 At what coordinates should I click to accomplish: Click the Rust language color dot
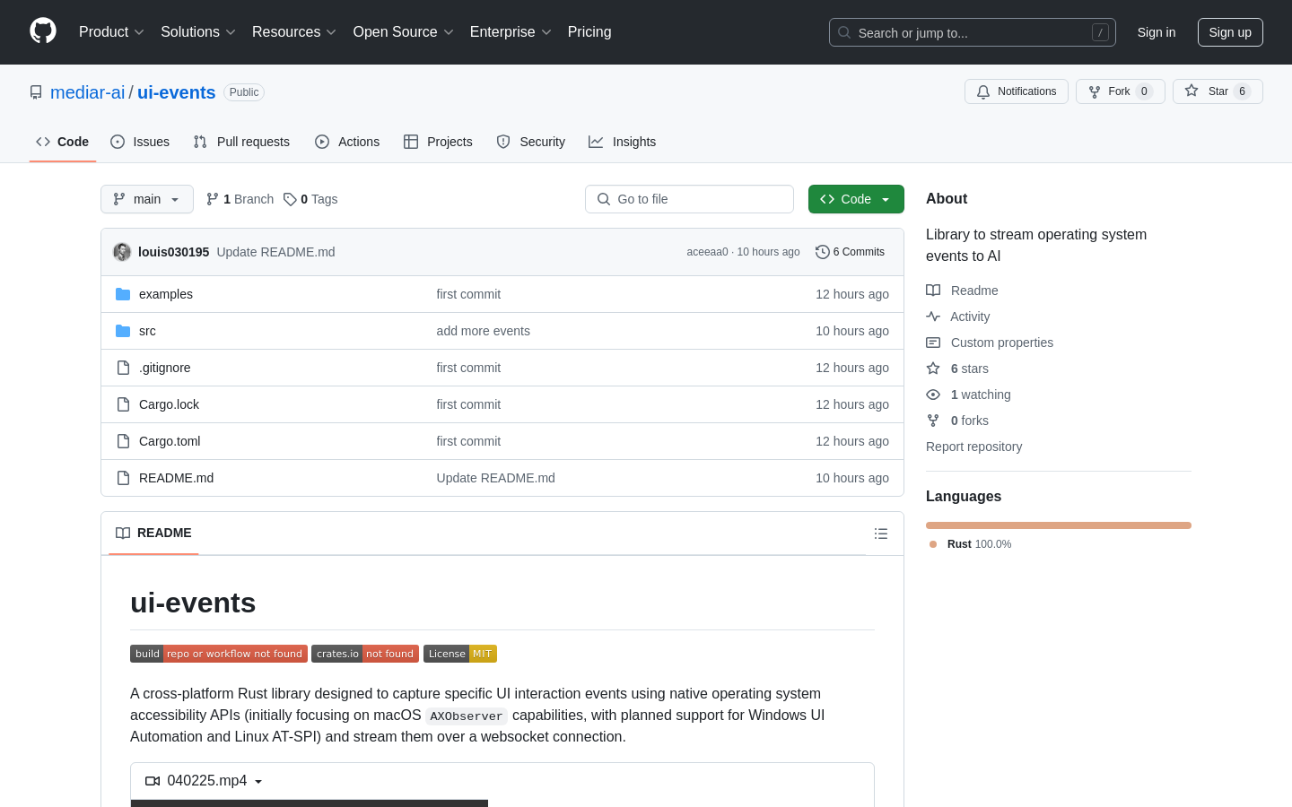click(933, 544)
